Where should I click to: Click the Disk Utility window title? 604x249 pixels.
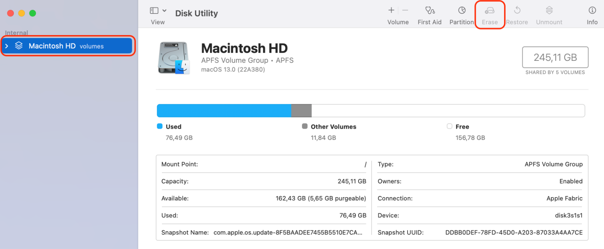click(196, 14)
